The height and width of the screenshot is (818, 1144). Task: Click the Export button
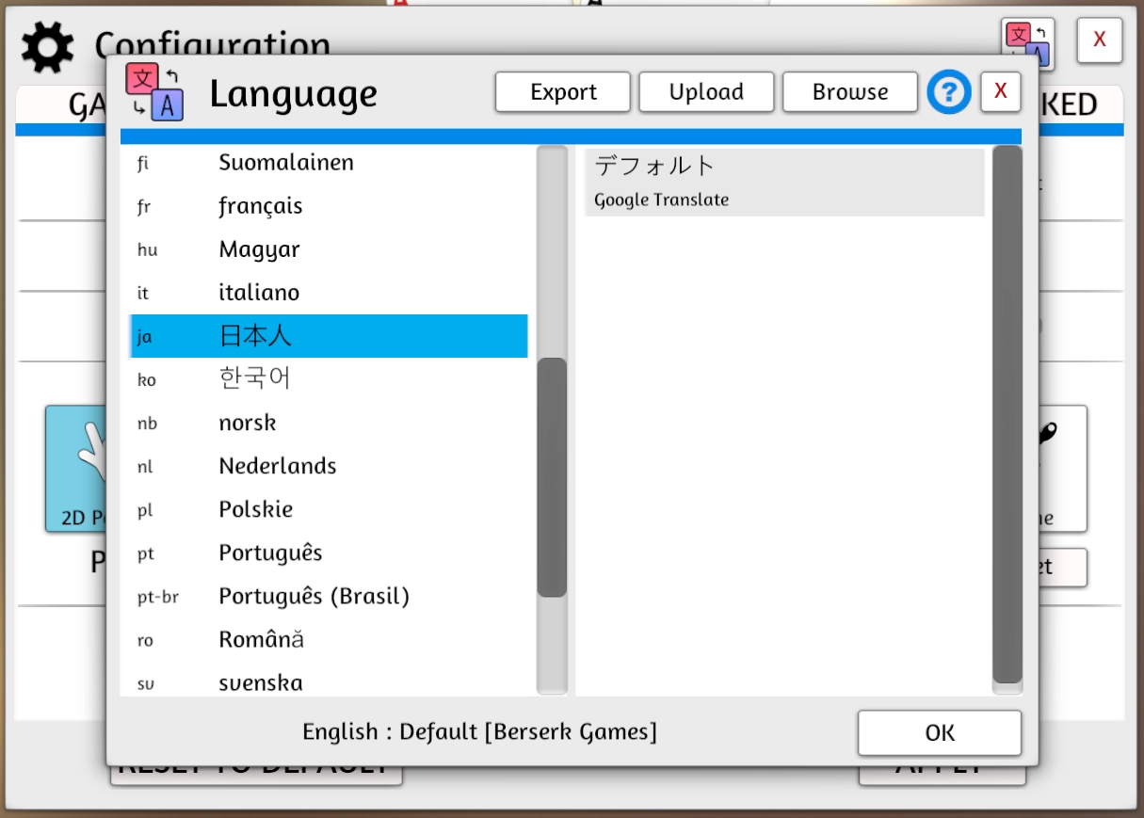[563, 92]
